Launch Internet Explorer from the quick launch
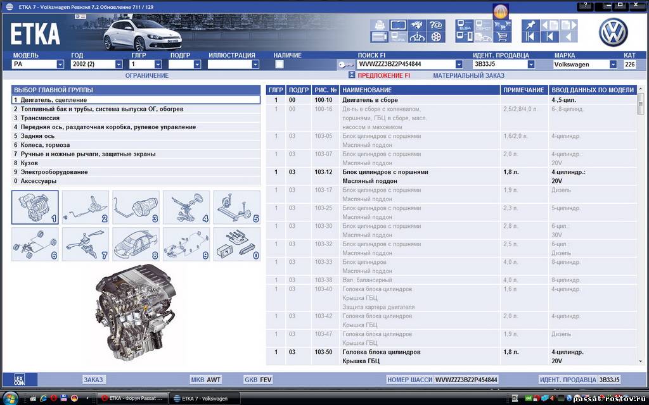Image resolution: width=649 pixels, height=405 pixels. (44, 399)
